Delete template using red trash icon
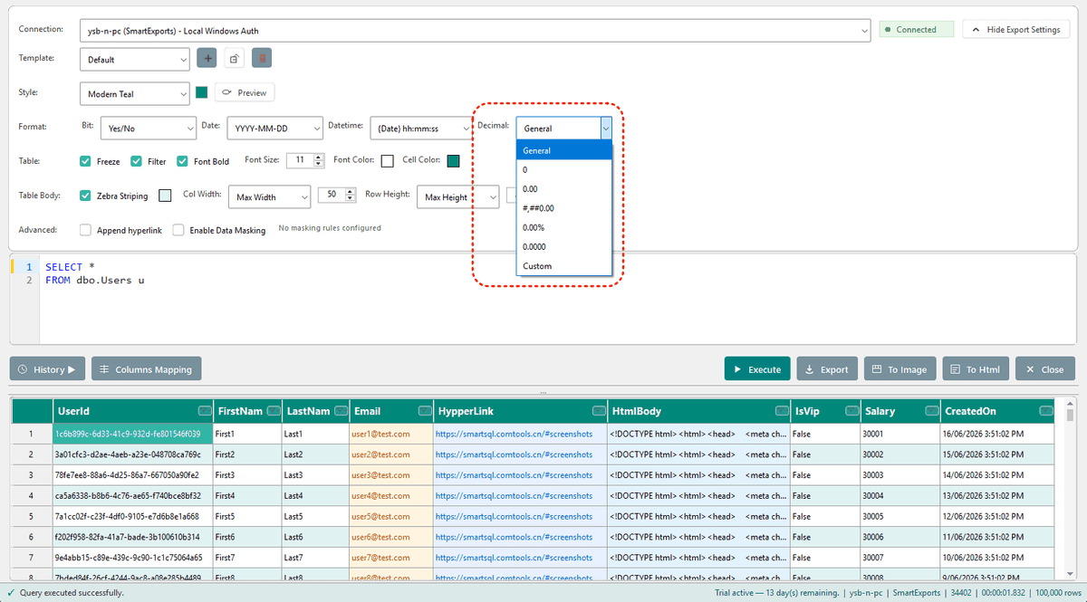This screenshot has width=1087, height=602. [262, 59]
